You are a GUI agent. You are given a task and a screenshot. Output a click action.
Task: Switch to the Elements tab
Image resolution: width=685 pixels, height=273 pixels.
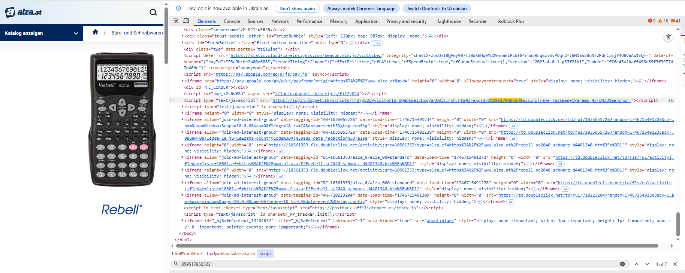pos(206,21)
